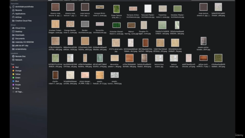
Task: Select the decorative-plaster jpeg thumbnail
Action: (114, 58)
